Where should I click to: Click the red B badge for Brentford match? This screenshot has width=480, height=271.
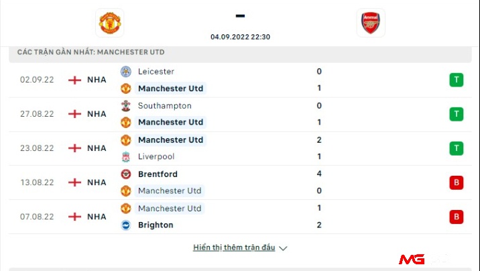pos(456,182)
